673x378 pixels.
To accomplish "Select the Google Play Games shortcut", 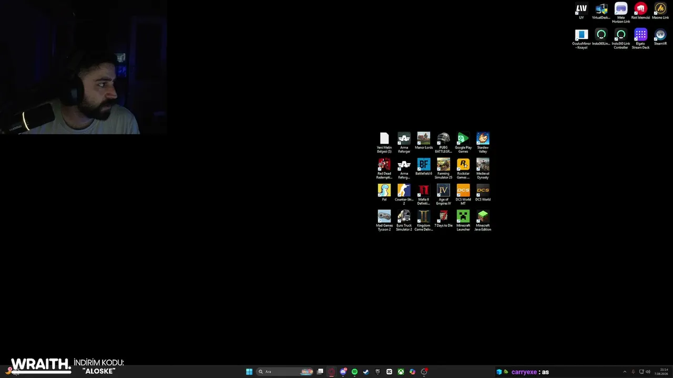I will tap(463, 143).
